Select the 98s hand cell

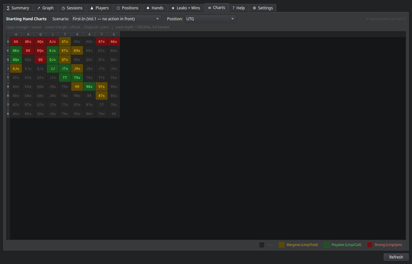pos(89,87)
